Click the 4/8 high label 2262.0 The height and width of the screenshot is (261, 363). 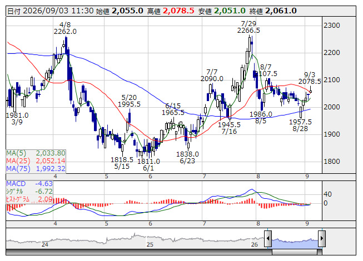[x=65, y=32]
